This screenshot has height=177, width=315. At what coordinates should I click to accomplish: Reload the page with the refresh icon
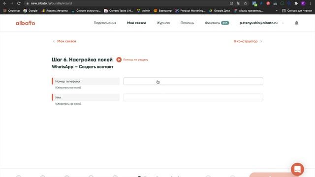pyautogui.click(x=19, y=3)
